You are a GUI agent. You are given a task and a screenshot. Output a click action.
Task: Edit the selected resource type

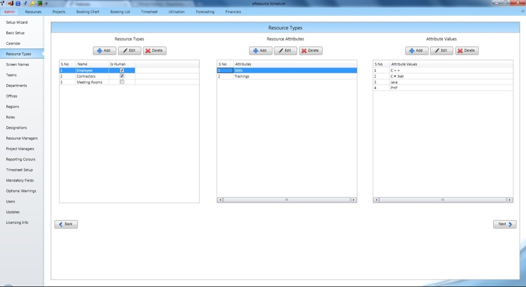pyautogui.click(x=129, y=51)
